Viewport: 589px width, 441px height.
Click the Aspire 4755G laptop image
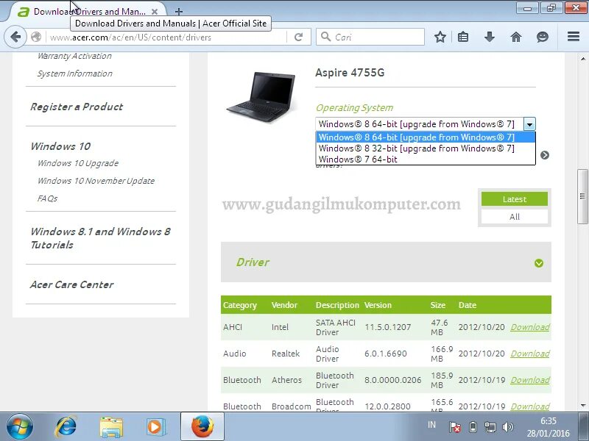pos(261,96)
